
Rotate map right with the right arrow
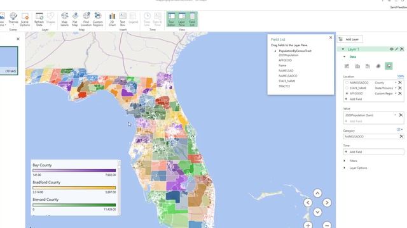coord(327,203)
